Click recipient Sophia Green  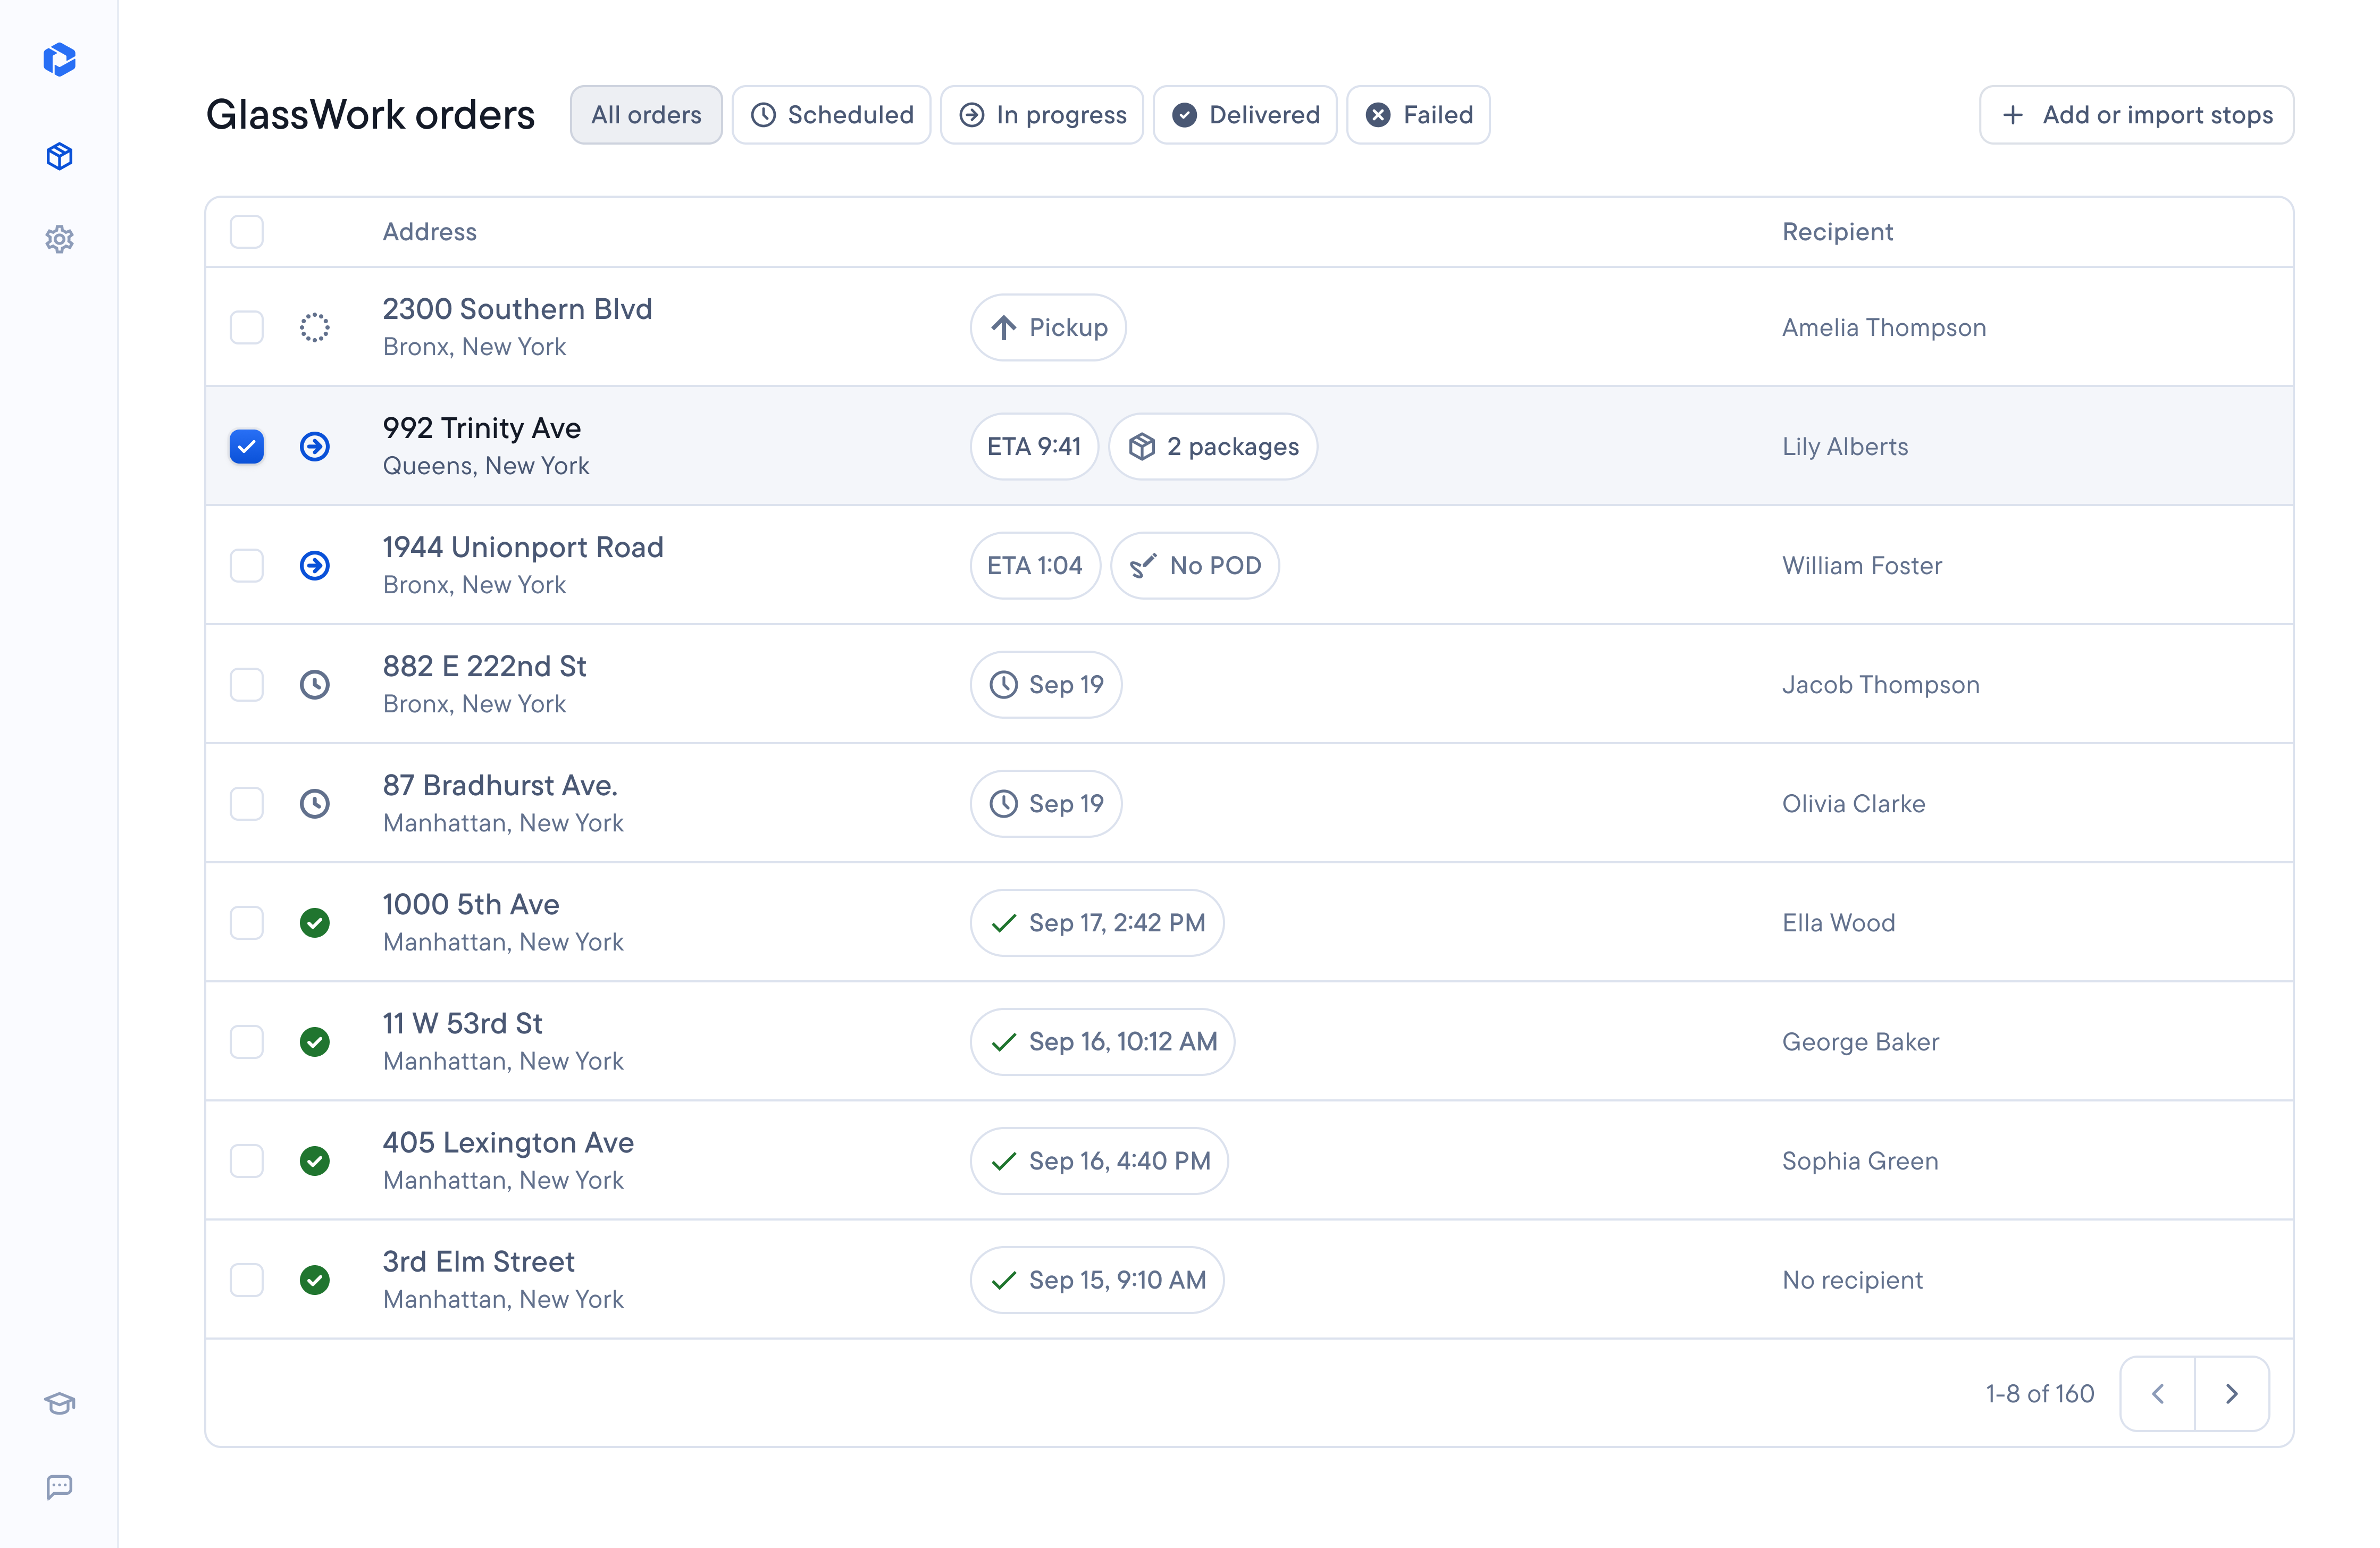(1860, 1160)
